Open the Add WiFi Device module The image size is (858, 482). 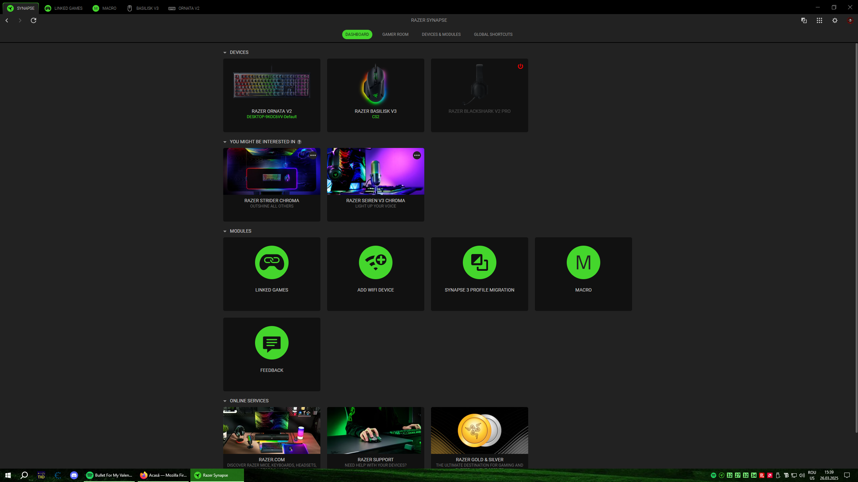pyautogui.click(x=375, y=274)
